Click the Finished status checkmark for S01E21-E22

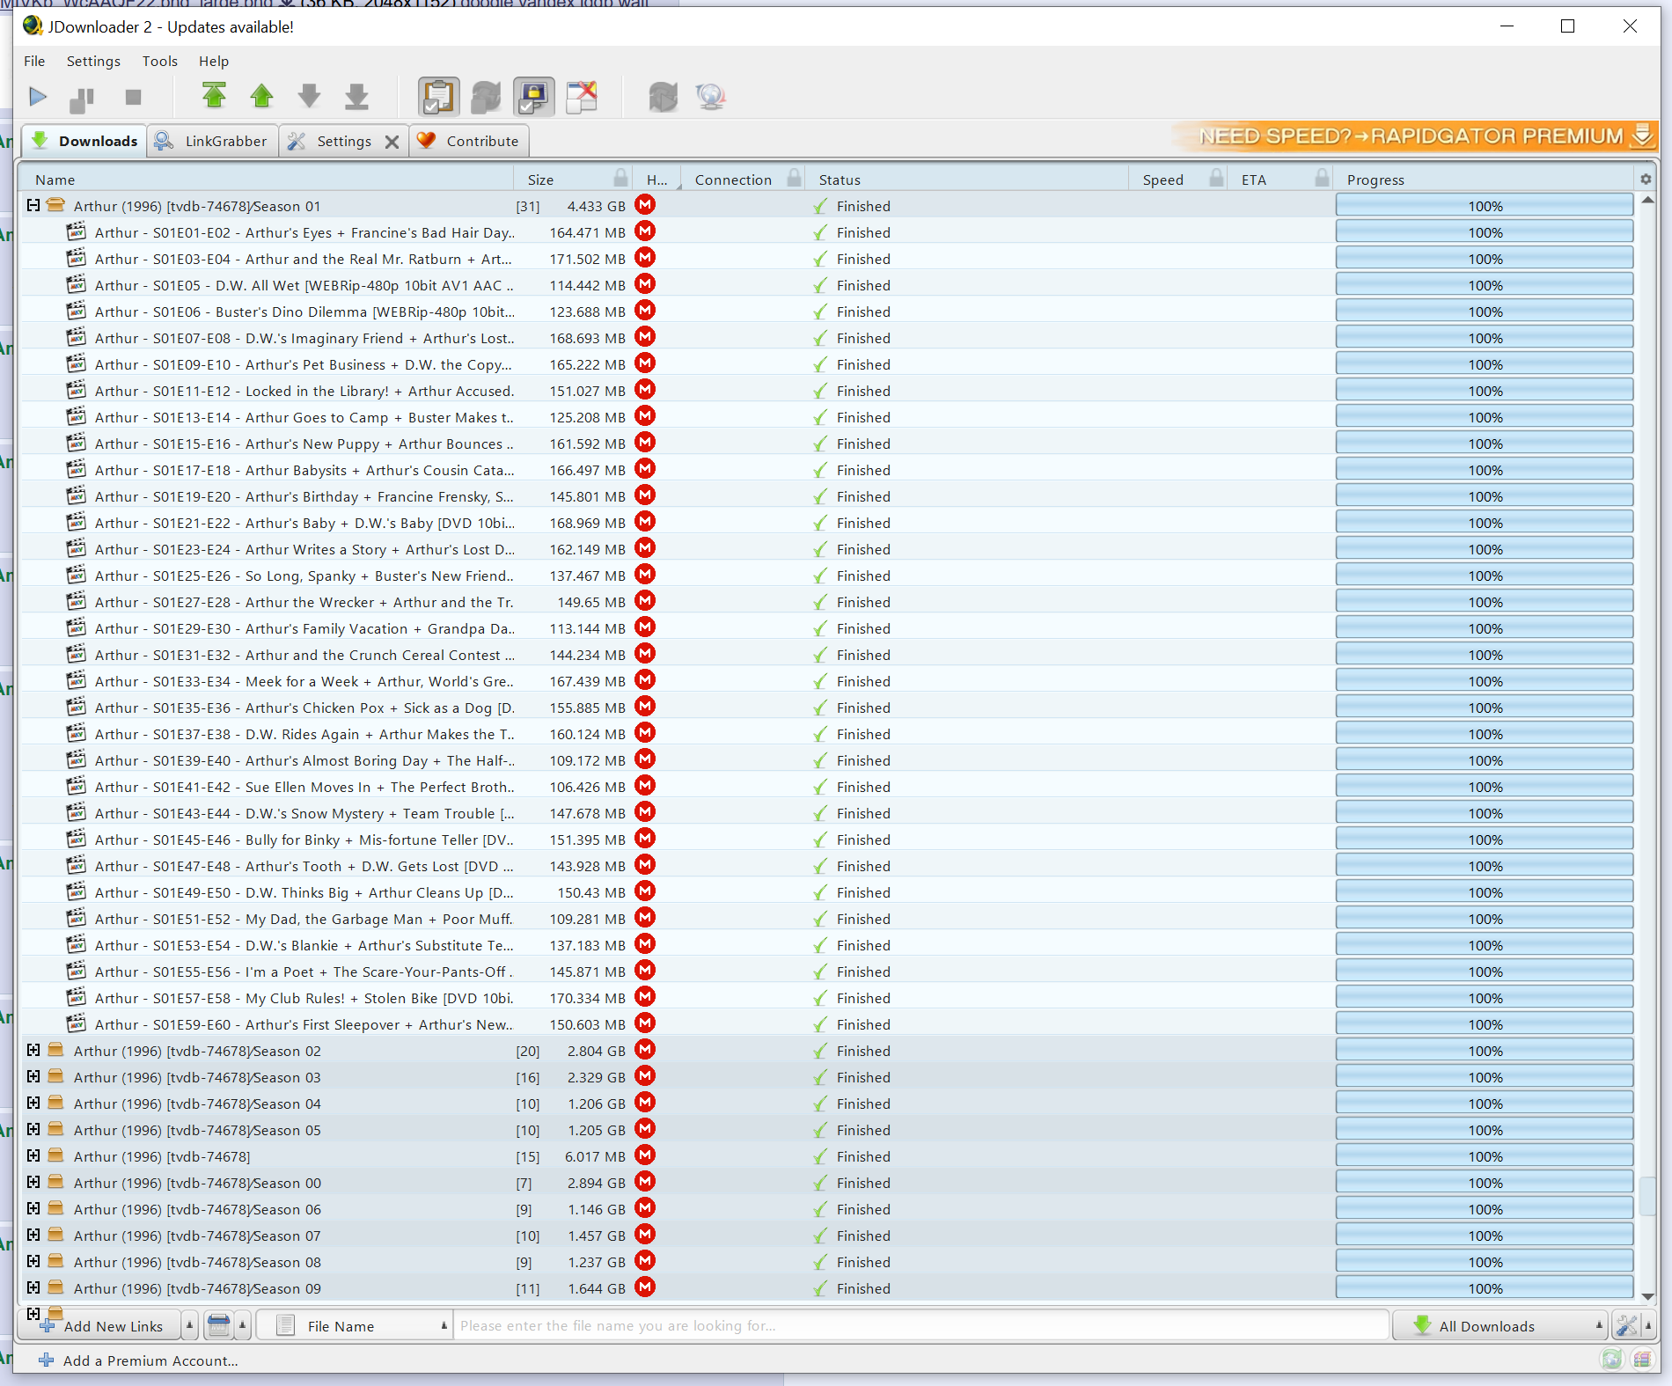coord(820,523)
